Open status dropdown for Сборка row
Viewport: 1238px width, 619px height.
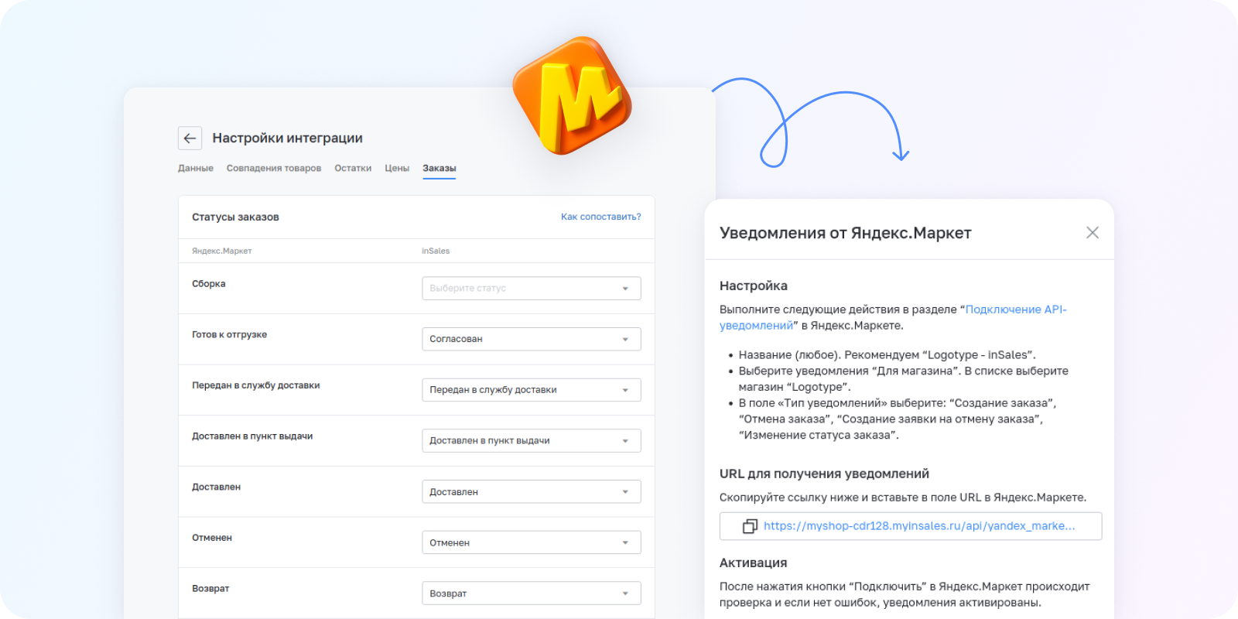point(532,288)
